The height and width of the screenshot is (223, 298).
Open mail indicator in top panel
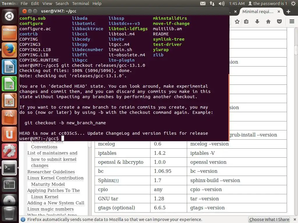pyautogui.click(x=203, y=3)
